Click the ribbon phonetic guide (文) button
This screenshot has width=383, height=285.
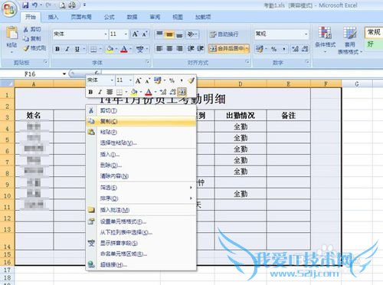pyautogui.click(x=139, y=49)
